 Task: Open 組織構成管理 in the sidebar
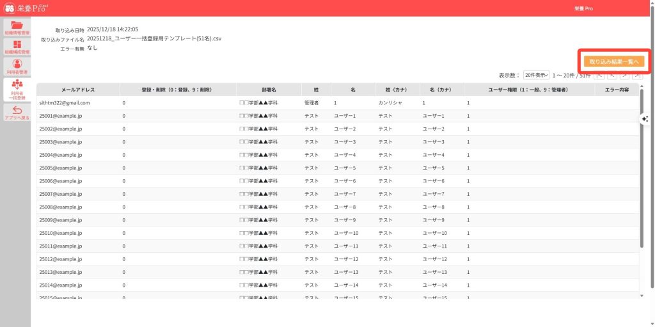(17, 47)
